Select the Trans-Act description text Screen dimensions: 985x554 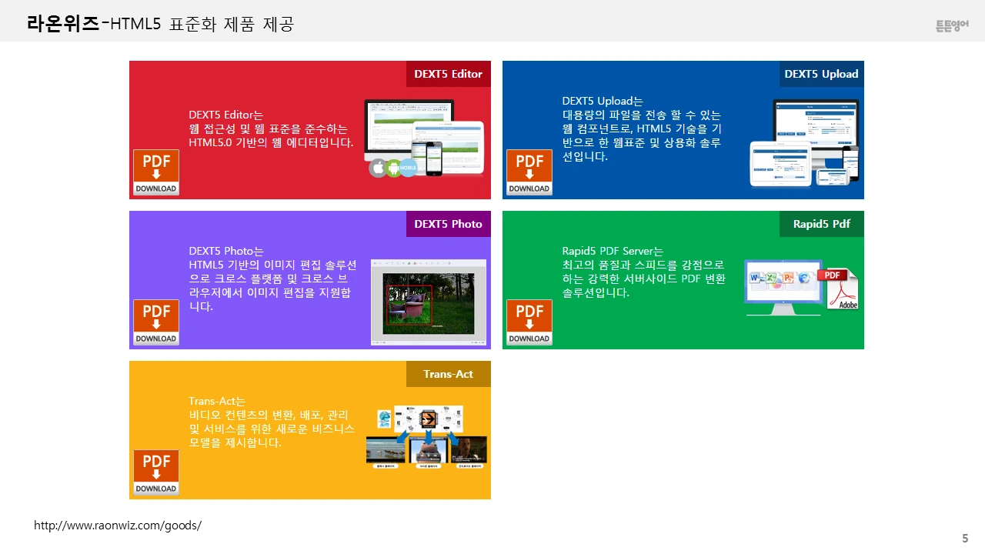click(272, 422)
